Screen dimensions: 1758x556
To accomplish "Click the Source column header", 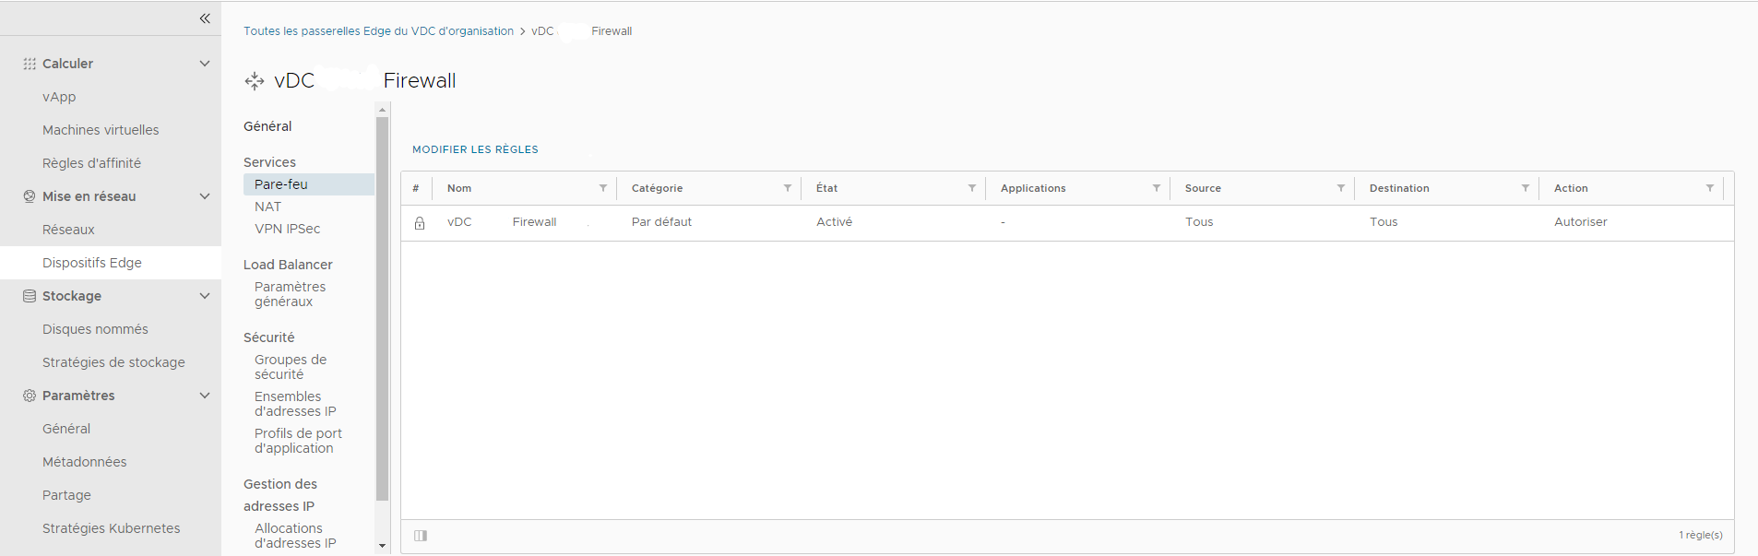I will 1203,188.
